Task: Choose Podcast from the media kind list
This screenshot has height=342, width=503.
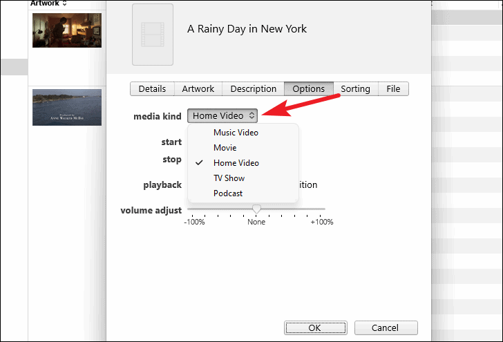Action: coord(243,193)
